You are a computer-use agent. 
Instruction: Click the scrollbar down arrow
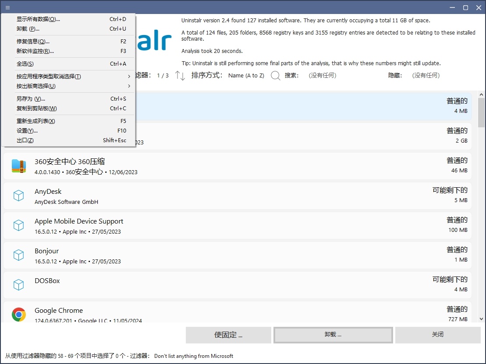click(481, 319)
